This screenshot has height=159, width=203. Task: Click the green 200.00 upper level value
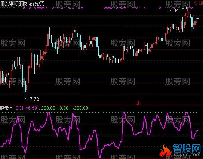48,108
